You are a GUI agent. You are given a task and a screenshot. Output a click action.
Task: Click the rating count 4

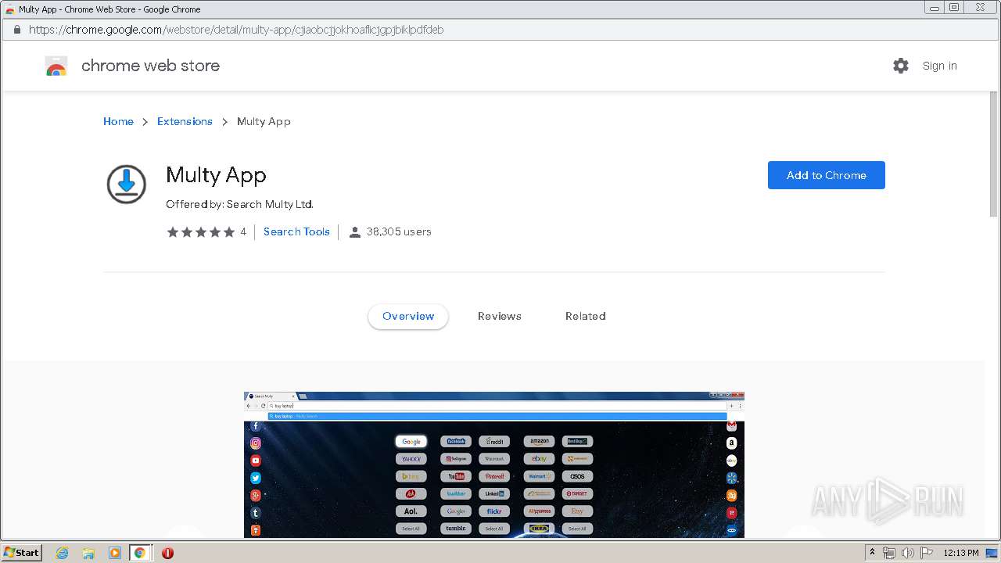coord(243,231)
